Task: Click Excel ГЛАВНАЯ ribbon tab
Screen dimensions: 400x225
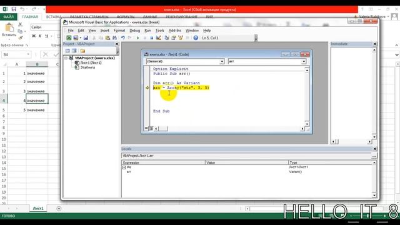Action: point(30,17)
